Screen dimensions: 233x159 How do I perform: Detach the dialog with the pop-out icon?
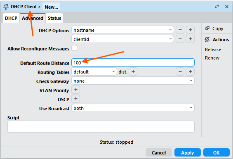click(217, 7)
